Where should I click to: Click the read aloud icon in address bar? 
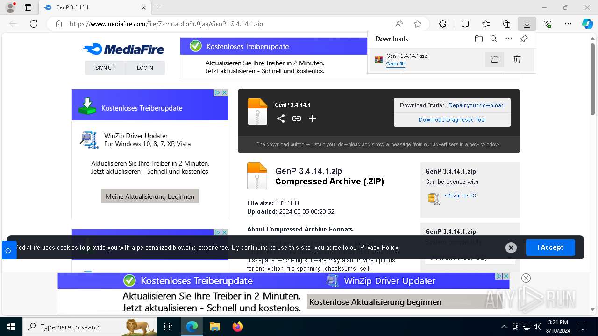coord(399,24)
